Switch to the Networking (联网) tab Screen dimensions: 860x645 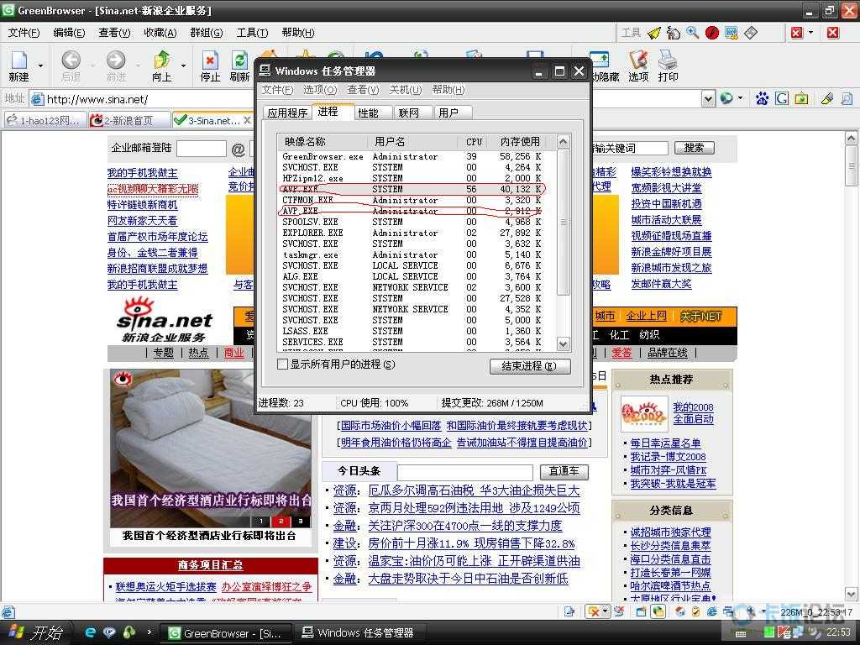click(409, 113)
